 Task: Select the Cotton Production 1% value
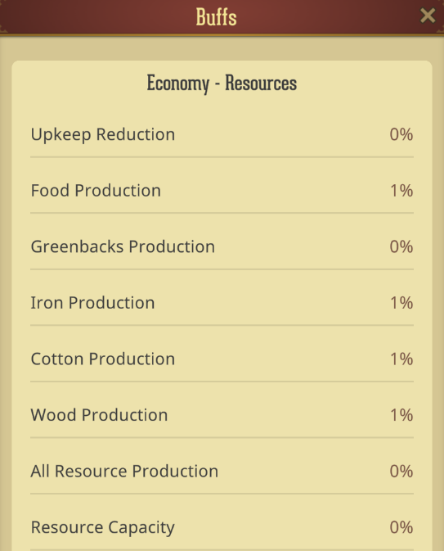[401, 359]
